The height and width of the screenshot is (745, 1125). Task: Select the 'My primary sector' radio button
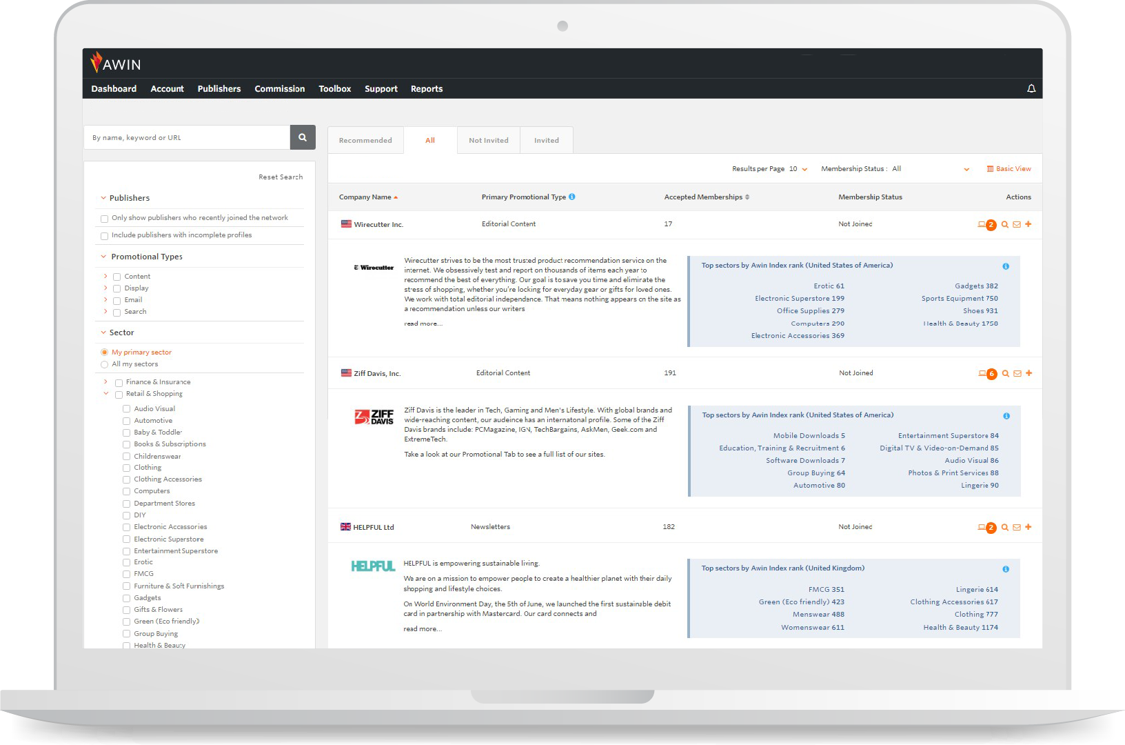105,352
